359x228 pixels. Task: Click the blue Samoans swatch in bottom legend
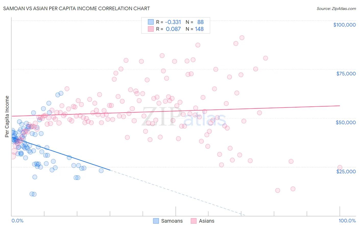[x=156, y=221]
